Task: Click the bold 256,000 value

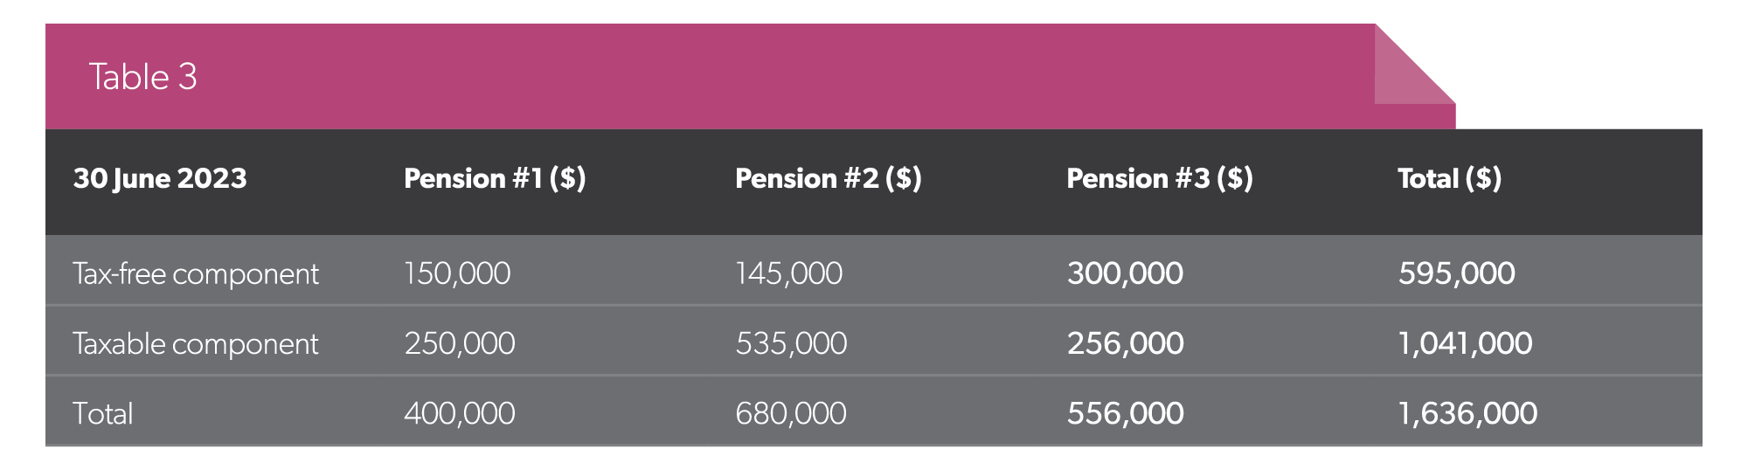Action: 1126,343
